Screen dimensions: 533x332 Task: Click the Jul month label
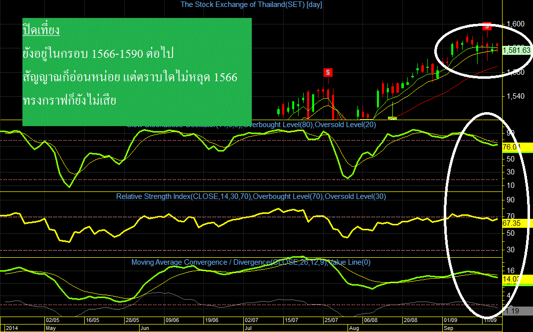248,328
